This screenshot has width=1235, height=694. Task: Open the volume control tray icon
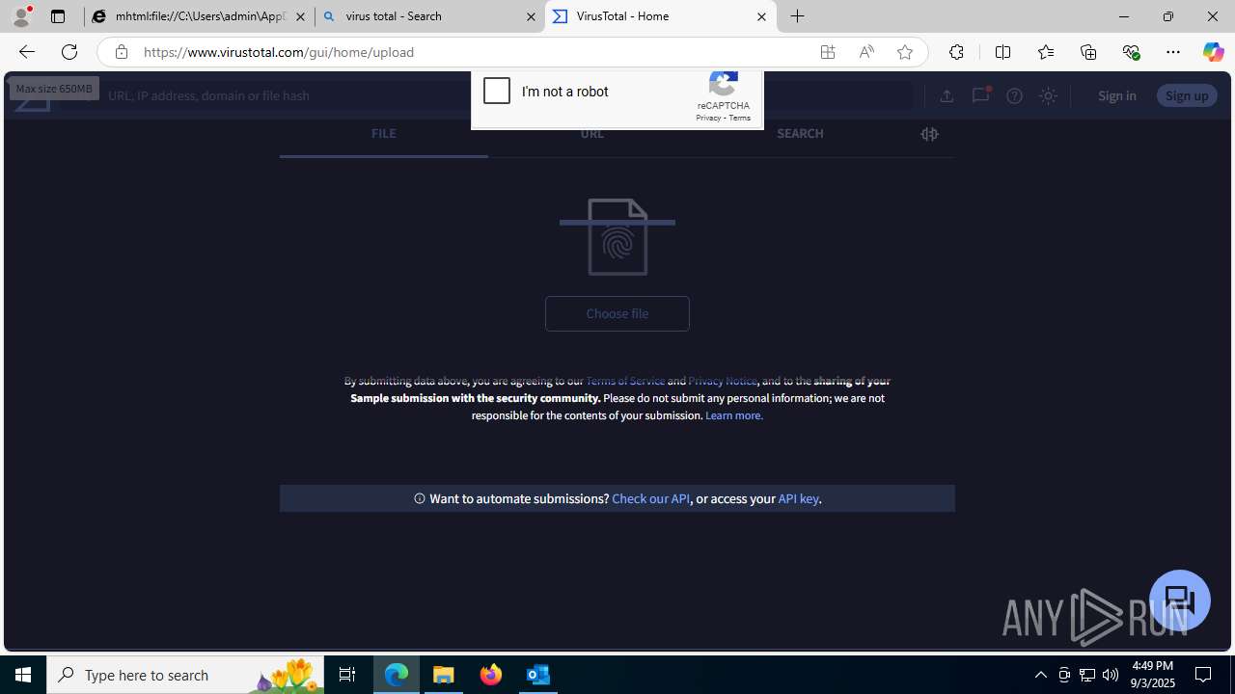1111,675
